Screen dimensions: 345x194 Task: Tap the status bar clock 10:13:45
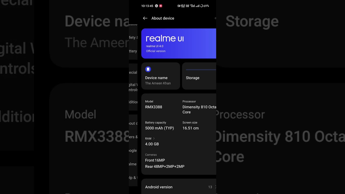147,6
